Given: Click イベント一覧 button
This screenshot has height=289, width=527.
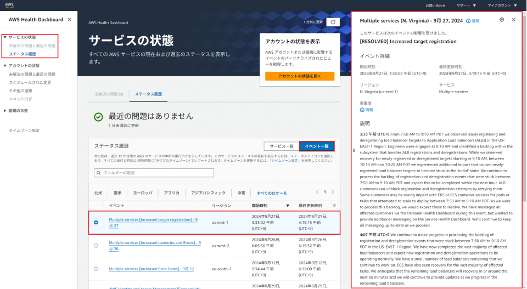Looking at the screenshot, I should point(317,146).
